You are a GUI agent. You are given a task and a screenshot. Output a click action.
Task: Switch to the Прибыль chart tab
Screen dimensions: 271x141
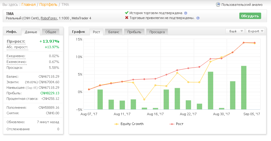click(x=134, y=32)
